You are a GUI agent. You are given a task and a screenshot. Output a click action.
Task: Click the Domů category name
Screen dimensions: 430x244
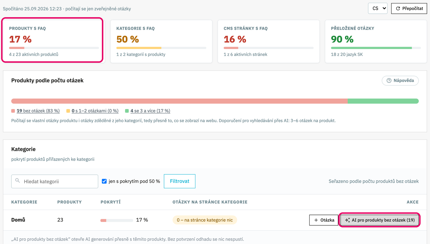click(18, 220)
